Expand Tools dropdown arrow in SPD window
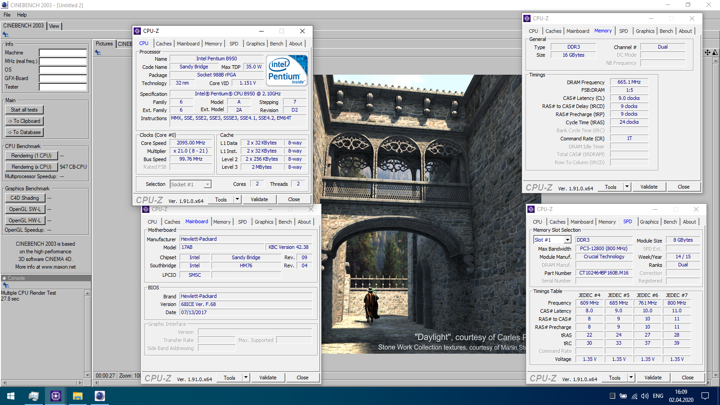 tap(631, 378)
